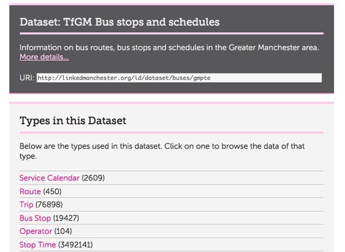Click the URI text field
This screenshot has width=345, height=252.
[x=179, y=78]
